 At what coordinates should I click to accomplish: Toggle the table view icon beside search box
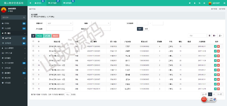(209, 36)
